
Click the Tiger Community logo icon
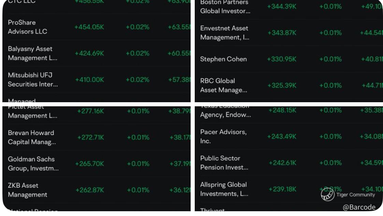point(327,195)
